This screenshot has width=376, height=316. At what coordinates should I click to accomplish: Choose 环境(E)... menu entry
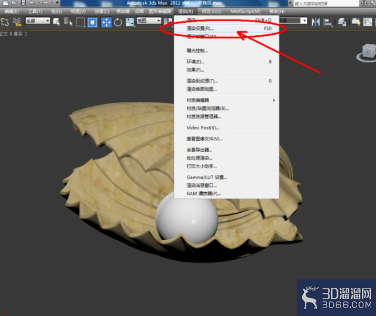(226, 62)
